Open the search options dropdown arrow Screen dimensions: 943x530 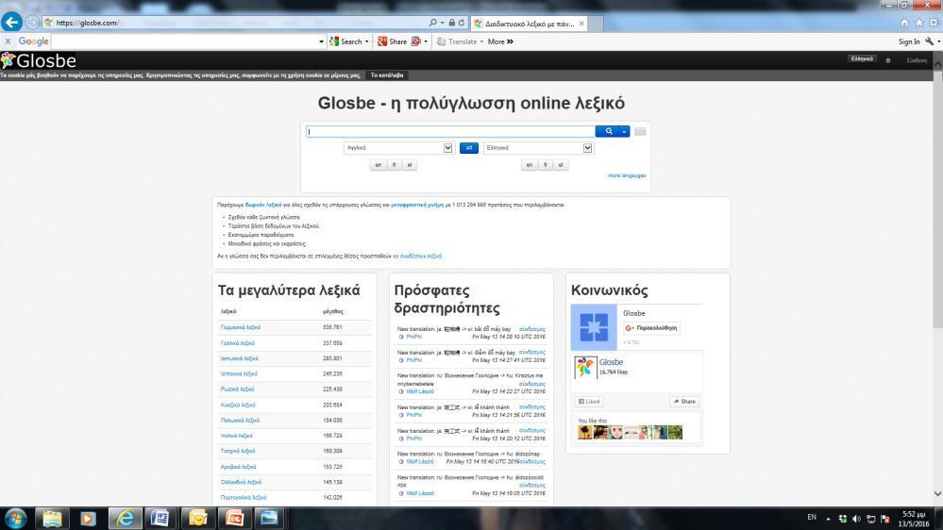pos(624,132)
